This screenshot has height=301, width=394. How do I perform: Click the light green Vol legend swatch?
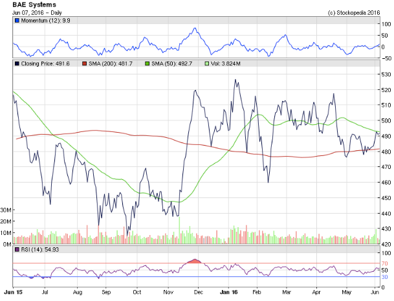tap(207, 63)
